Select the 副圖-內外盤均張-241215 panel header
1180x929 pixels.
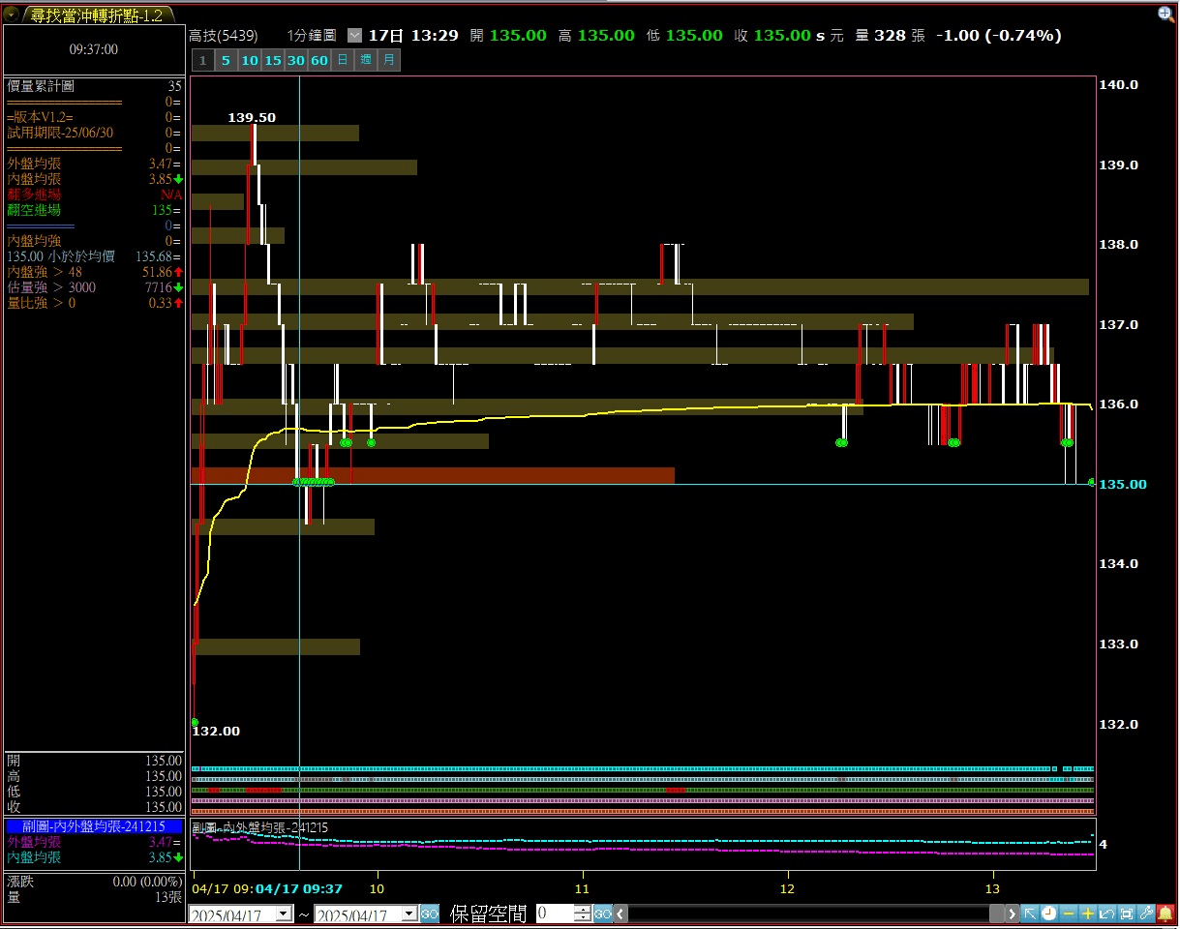click(x=94, y=826)
